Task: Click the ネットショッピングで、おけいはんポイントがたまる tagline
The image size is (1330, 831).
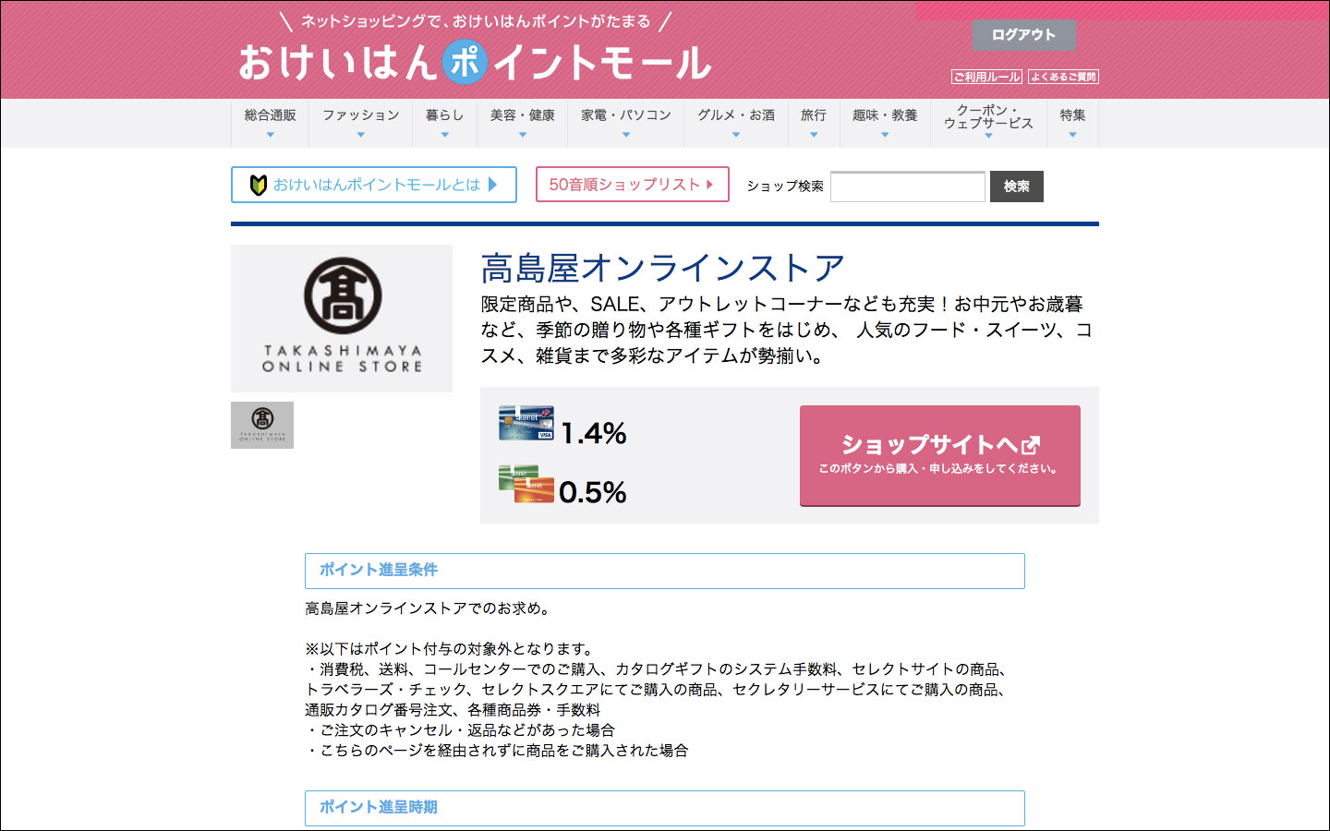Action: (x=476, y=21)
